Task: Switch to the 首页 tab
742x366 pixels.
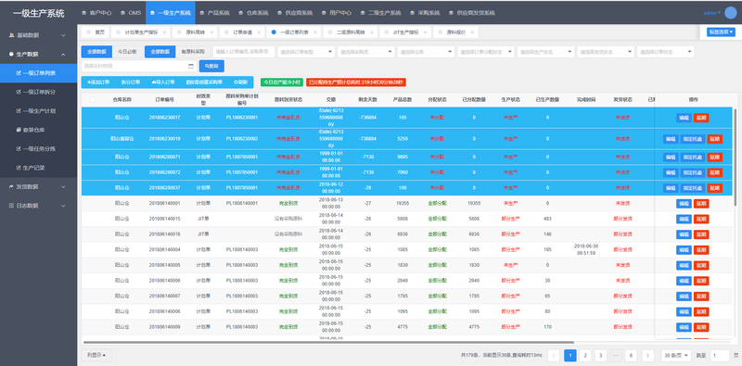Action: coord(96,32)
